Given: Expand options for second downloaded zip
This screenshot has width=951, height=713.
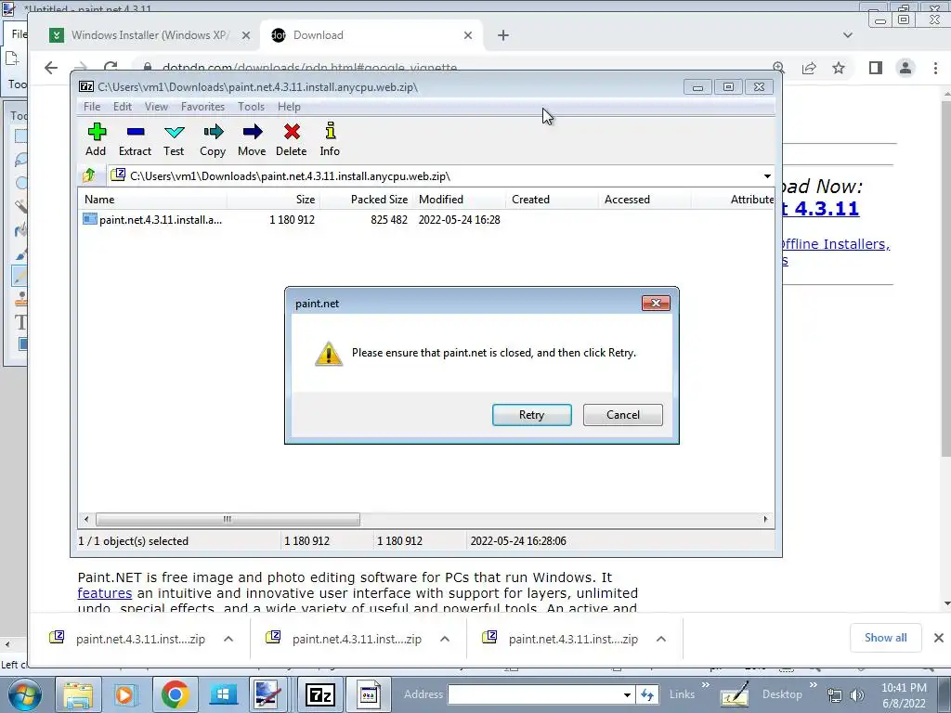Looking at the screenshot, I should coord(445,639).
